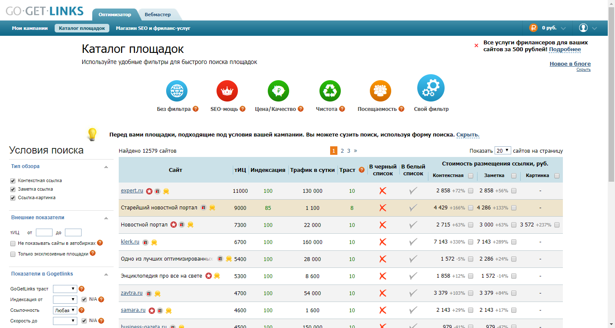This screenshot has width=615, height=328.
Task: Go to results page 2
Action: [x=342, y=151]
